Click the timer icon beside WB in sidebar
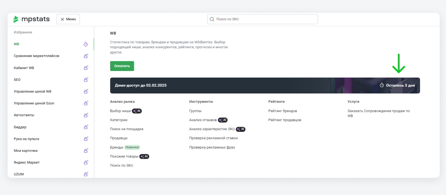 [86, 44]
